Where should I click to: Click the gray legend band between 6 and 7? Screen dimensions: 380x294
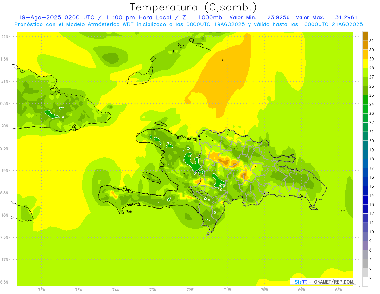tap(365, 264)
